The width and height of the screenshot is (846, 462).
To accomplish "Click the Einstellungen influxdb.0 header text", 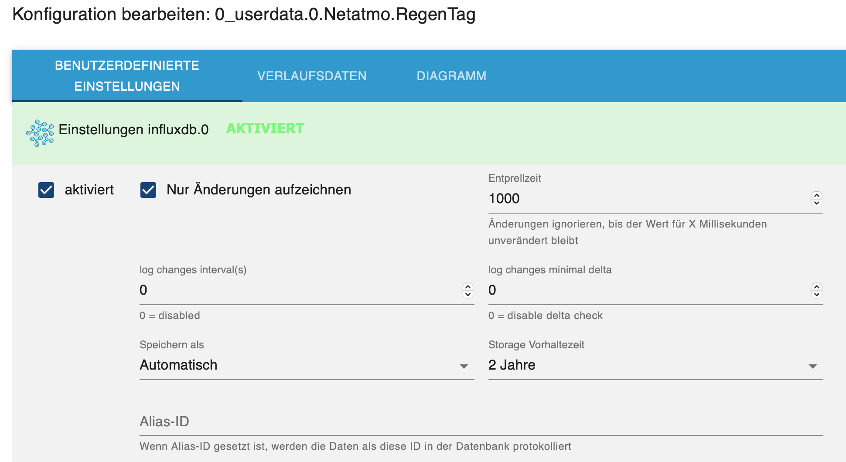I will tap(133, 129).
